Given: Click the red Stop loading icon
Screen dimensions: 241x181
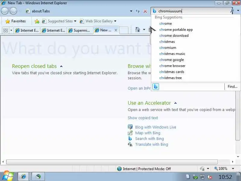Looking at the screenshot, I should coord(145,11).
